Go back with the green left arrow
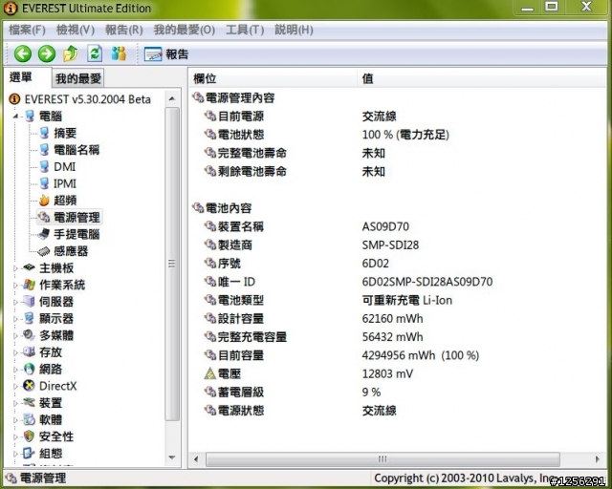612x489 pixels. 23,53
